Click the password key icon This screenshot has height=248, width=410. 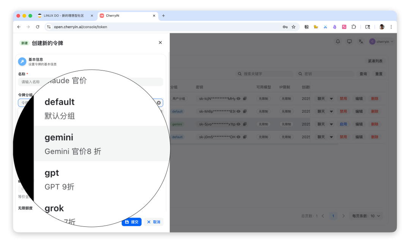click(x=285, y=27)
